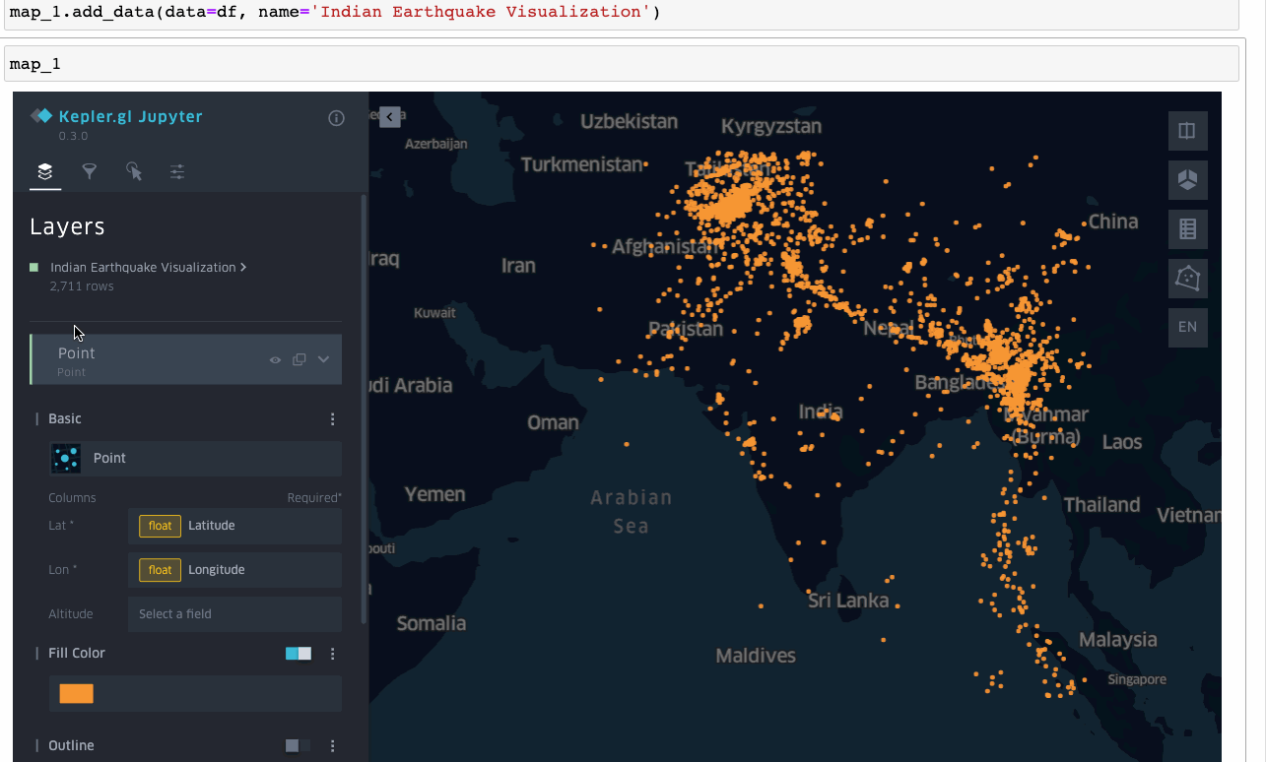Click the Kepler.gl info icon
This screenshot has width=1266, height=762.
pyautogui.click(x=336, y=117)
